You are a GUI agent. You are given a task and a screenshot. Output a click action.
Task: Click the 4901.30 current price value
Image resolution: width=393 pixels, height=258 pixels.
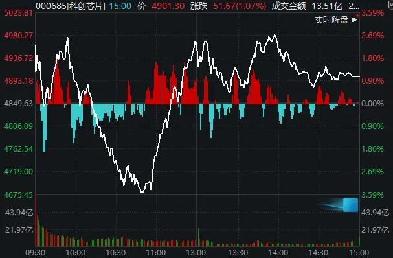168,6
